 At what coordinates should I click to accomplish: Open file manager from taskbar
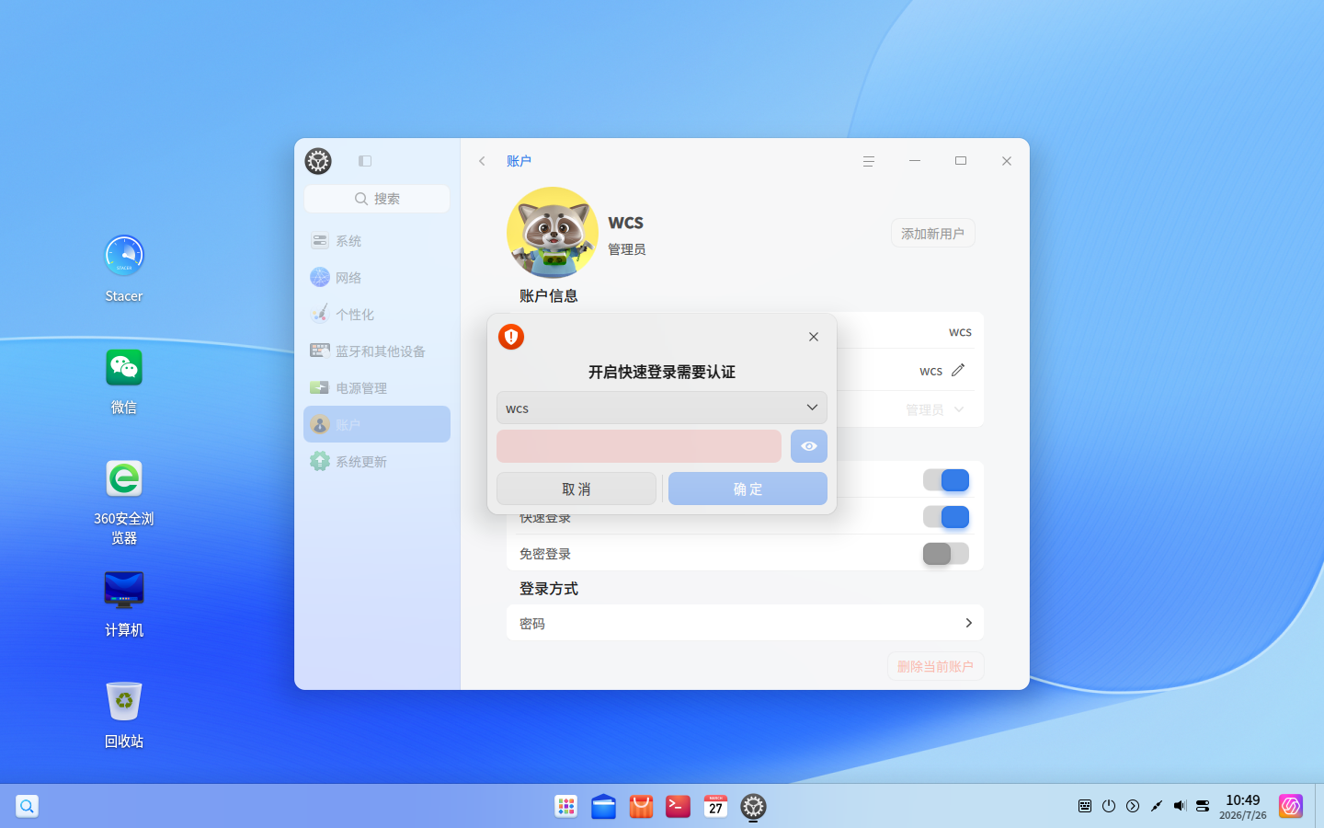click(x=603, y=807)
